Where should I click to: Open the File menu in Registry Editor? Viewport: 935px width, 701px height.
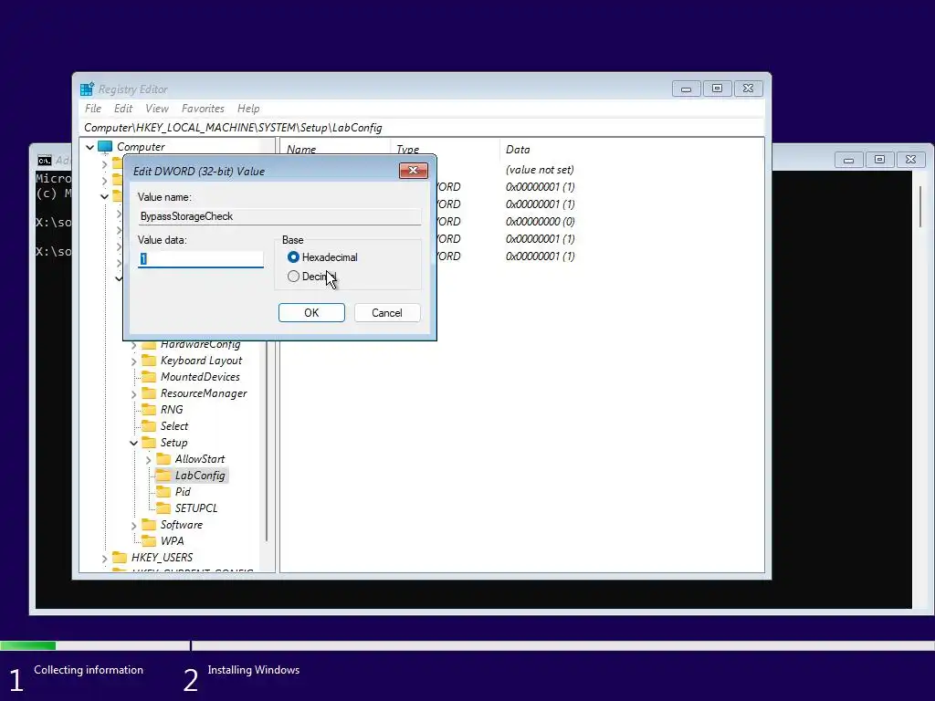(93, 109)
